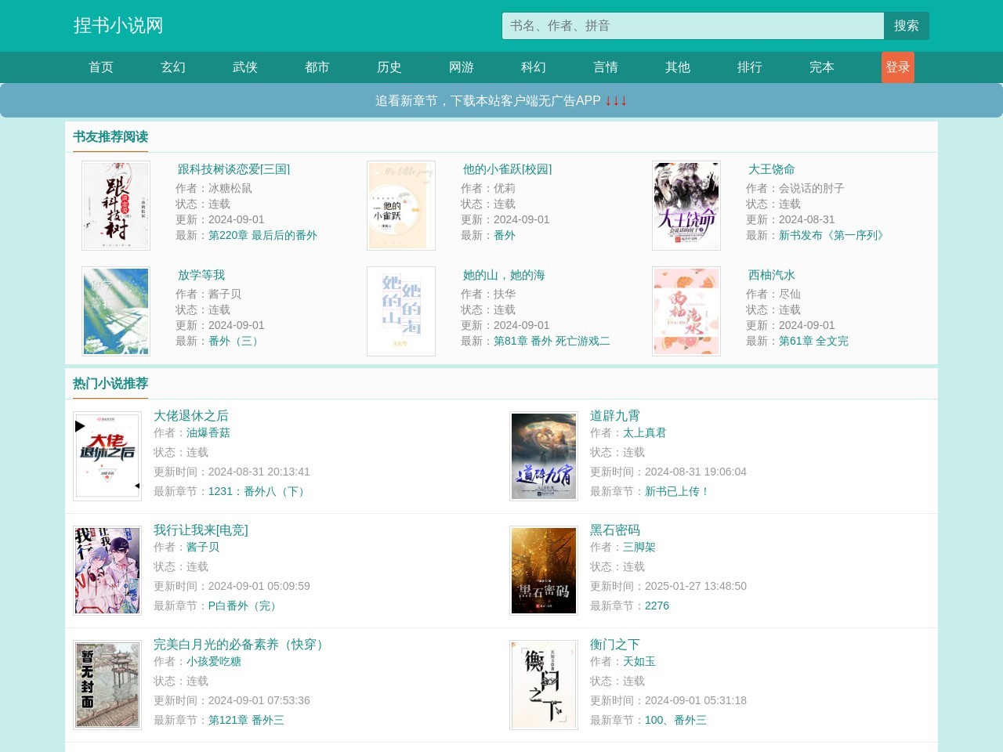This screenshot has height=752, width=1003.
Task: Open latest chapter 第220章 最后的番外
Action: click(x=263, y=235)
